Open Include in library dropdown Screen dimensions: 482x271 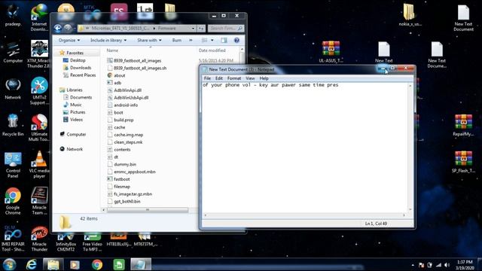(x=108, y=40)
